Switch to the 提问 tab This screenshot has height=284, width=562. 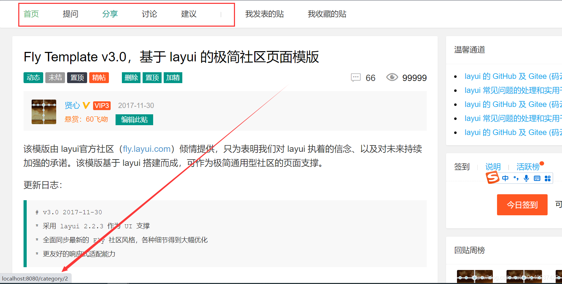click(71, 14)
